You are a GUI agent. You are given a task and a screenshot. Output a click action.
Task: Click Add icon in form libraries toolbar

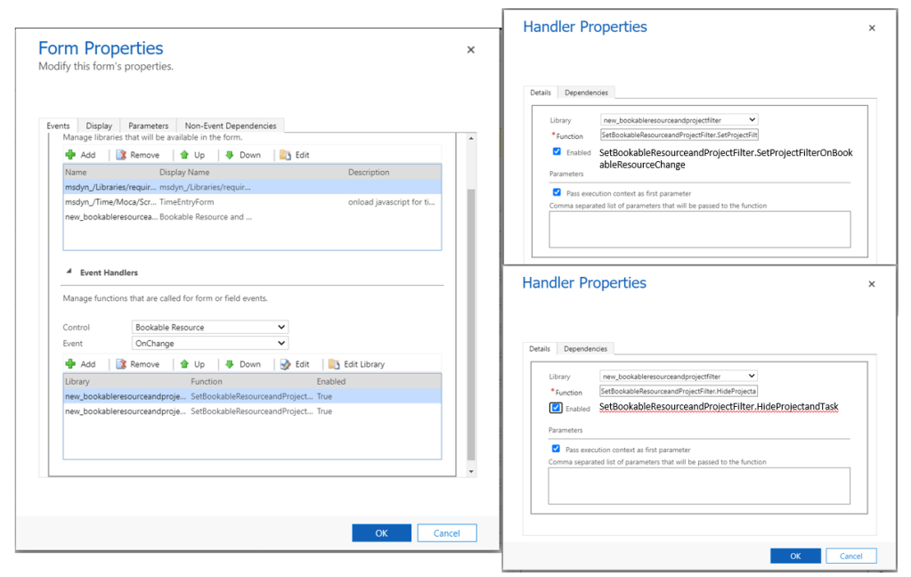click(x=71, y=155)
